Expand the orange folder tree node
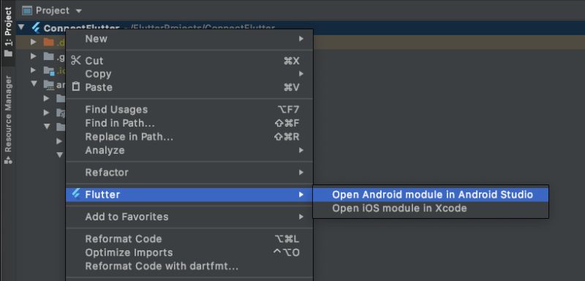 pyautogui.click(x=33, y=42)
